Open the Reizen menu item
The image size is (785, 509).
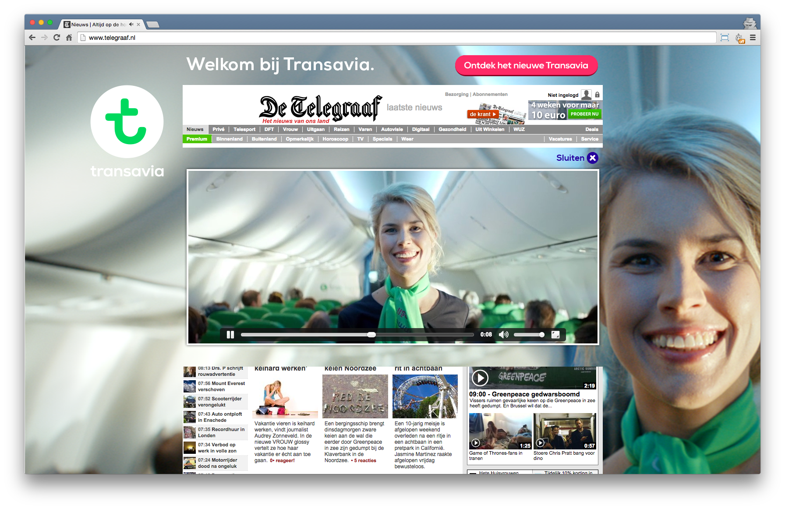(x=342, y=129)
